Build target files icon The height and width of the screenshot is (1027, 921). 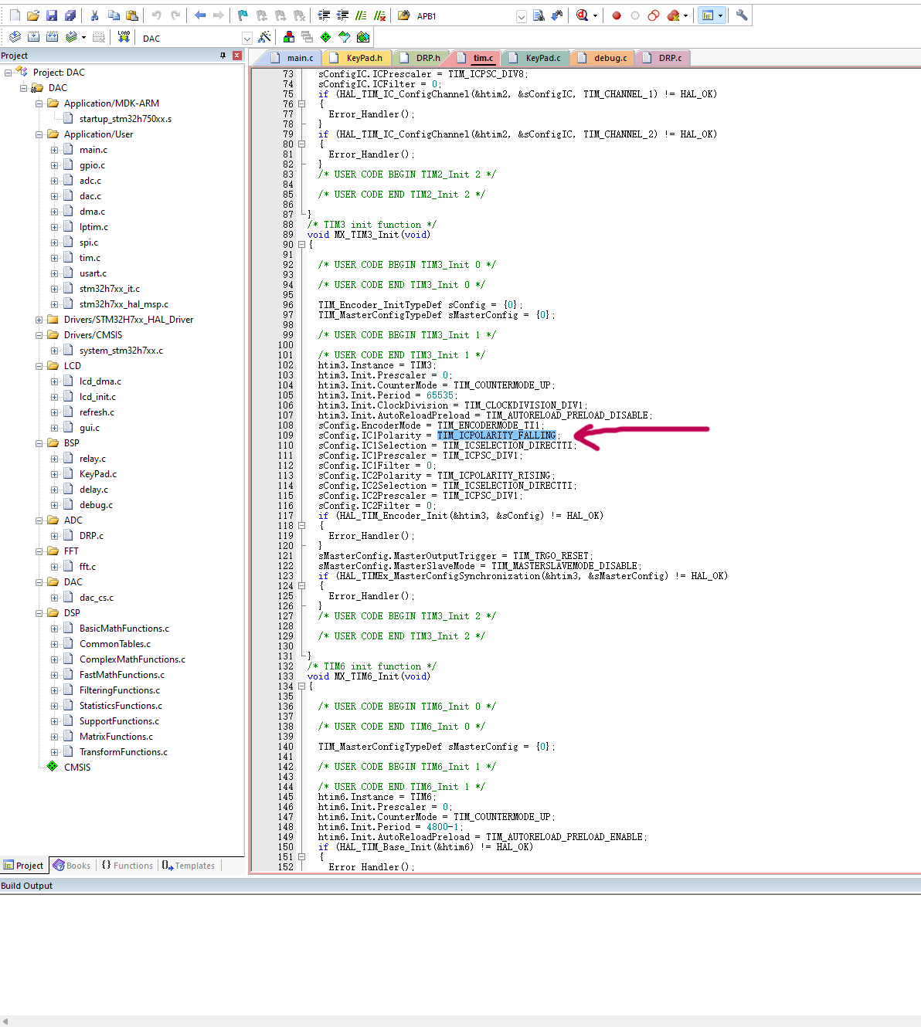pos(33,37)
